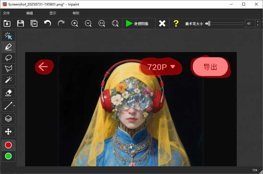The image size is (263, 174).
Task: Select the move tool
Action: [8, 132]
